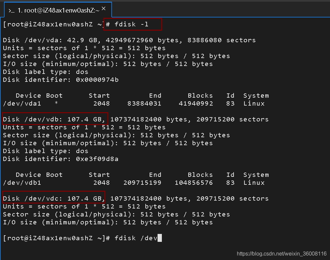Click '42949672960 bytes' in vda line
Viewport: 330px width, 260px height.
(x=144, y=40)
